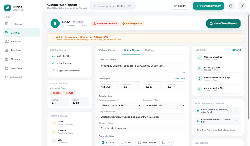
Task: Click the chief complaint resize handle
Action: 184,72
